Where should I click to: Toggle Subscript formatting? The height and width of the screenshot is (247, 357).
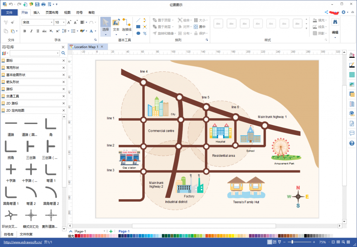point(51,31)
